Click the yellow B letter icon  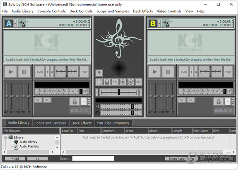tap(153, 23)
